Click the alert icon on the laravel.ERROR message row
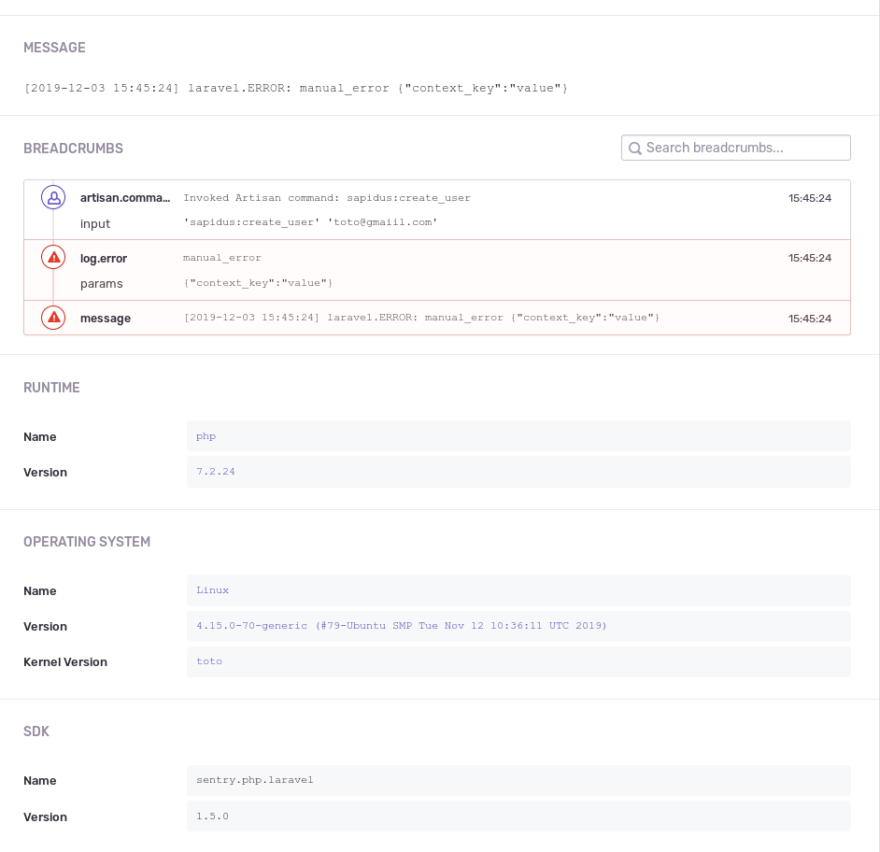The width and height of the screenshot is (880, 852). [53, 318]
